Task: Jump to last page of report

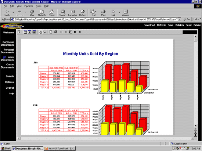Action: [x=80, y=32]
